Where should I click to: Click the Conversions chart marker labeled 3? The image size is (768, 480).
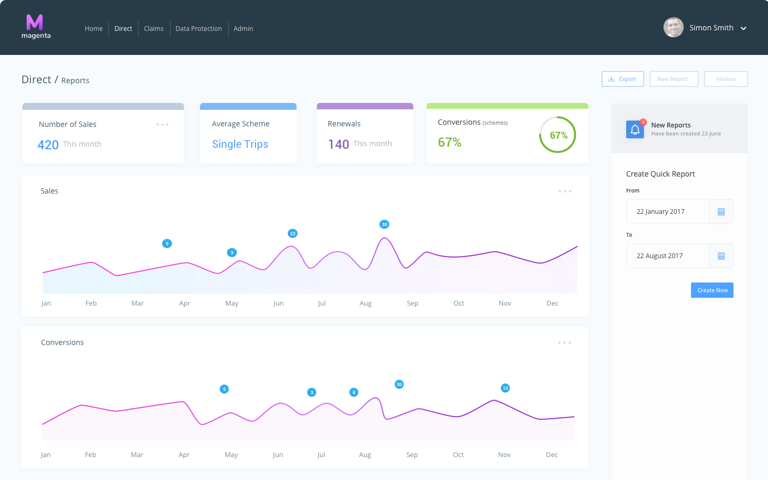(311, 393)
